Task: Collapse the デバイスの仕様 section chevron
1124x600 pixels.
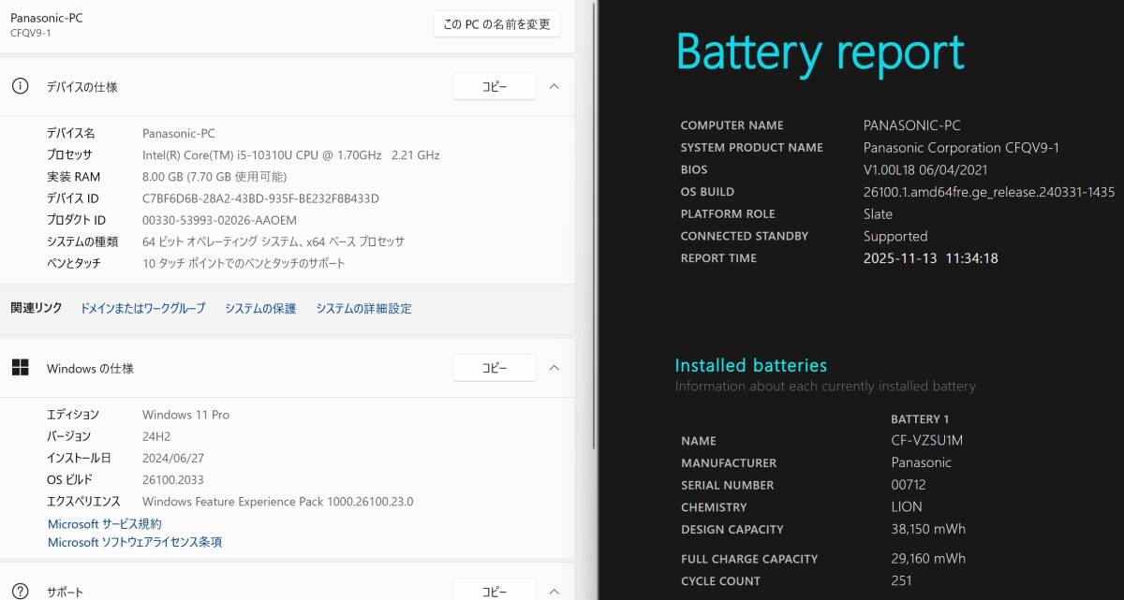Action: (554, 86)
